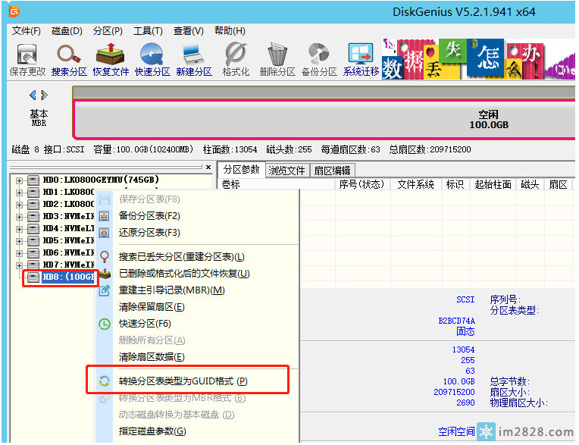Select 重建主引导记录(MBR) in context menu
Viewport: 579px width, 445px height.
click(x=171, y=290)
